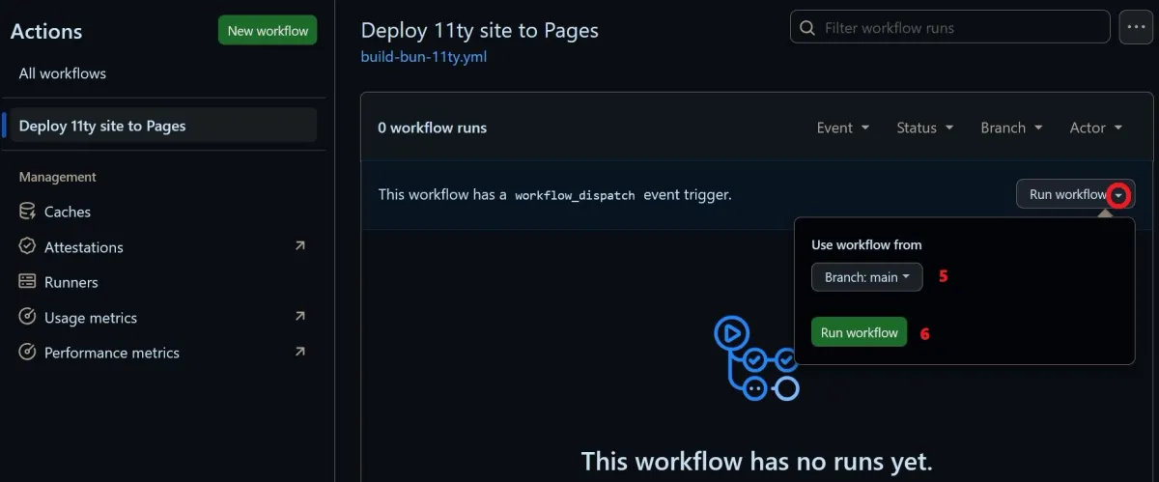Open the Status filter dropdown

(x=924, y=128)
